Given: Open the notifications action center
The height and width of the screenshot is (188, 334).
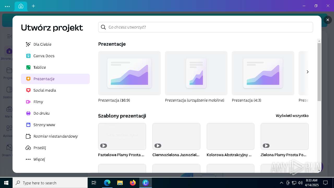Looking at the screenshot, I should point(325,183).
